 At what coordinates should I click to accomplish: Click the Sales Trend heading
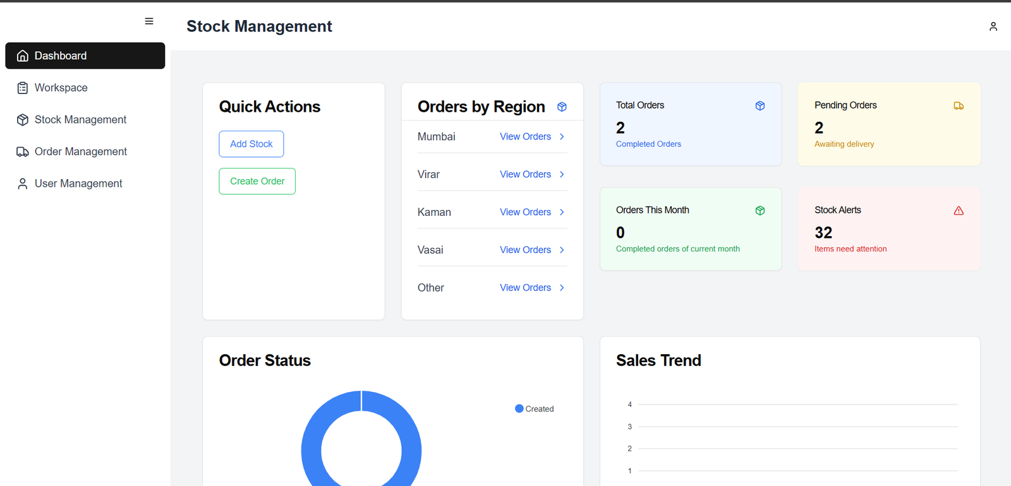[x=658, y=360]
